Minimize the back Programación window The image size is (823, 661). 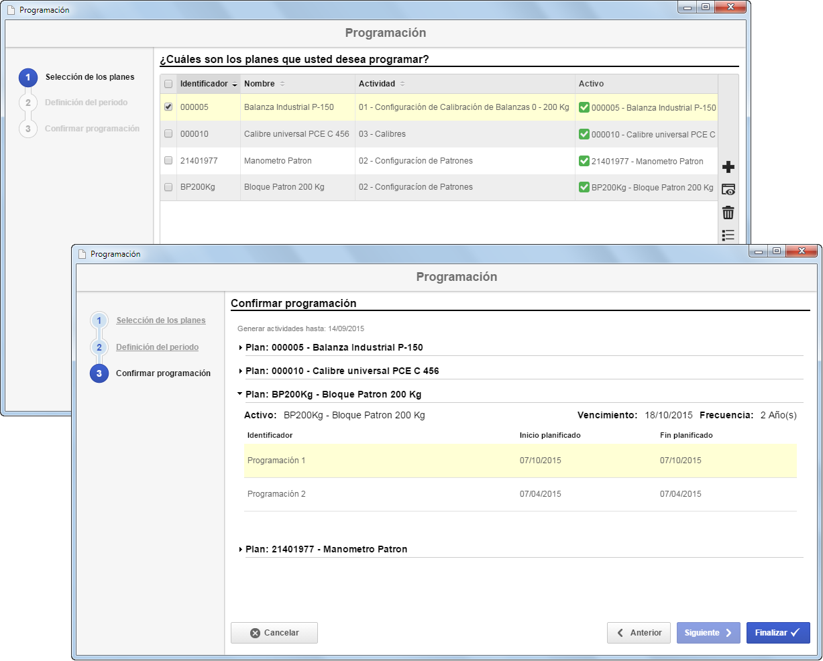pos(688,7)
